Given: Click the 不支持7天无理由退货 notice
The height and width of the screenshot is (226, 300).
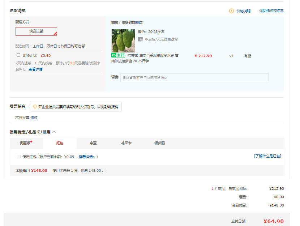Looking at the screenshot, I should (161, 39).
